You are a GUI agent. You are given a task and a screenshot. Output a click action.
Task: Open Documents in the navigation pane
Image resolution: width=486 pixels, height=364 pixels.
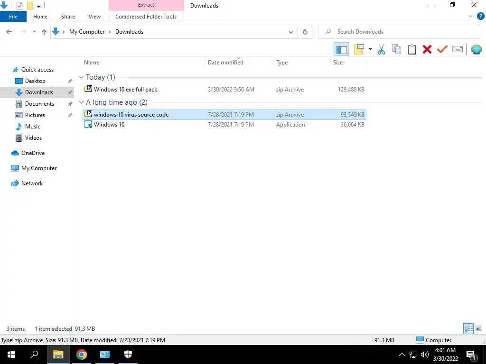(39, 104)
